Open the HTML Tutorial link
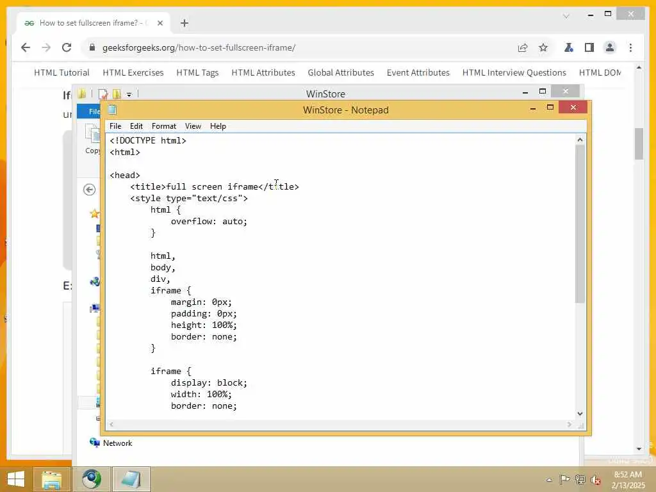 click(x=61, y=72)
